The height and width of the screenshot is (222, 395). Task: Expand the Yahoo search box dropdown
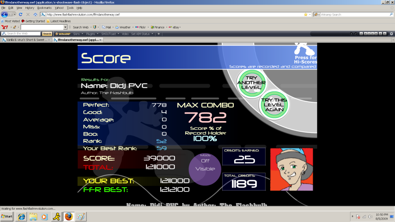click(65, 27)
